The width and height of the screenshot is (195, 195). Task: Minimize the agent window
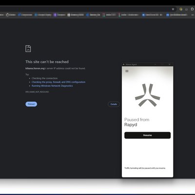tap(155, 64)
